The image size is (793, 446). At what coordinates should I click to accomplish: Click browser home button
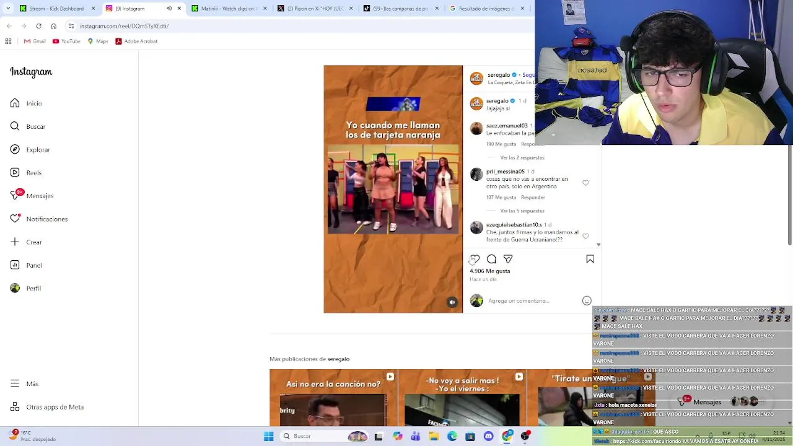tap(53, 26)
